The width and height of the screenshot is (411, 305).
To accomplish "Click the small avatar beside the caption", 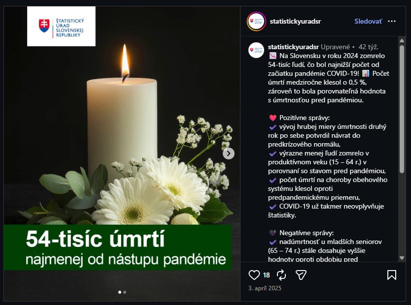I will click(x=256, y=50).
